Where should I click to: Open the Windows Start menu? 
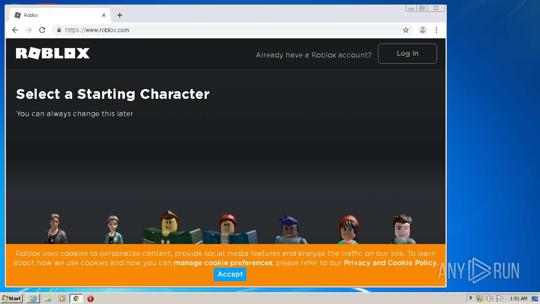[11, 299]
